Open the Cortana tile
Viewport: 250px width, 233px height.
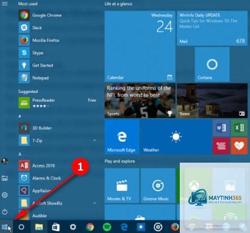coord(212,64)
